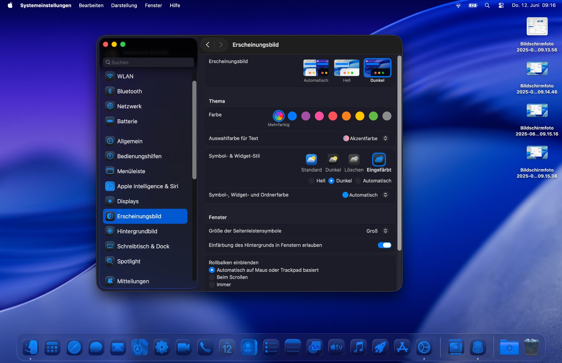
Task: Choose the Standard widget style icon
Action: pos(311,159)
